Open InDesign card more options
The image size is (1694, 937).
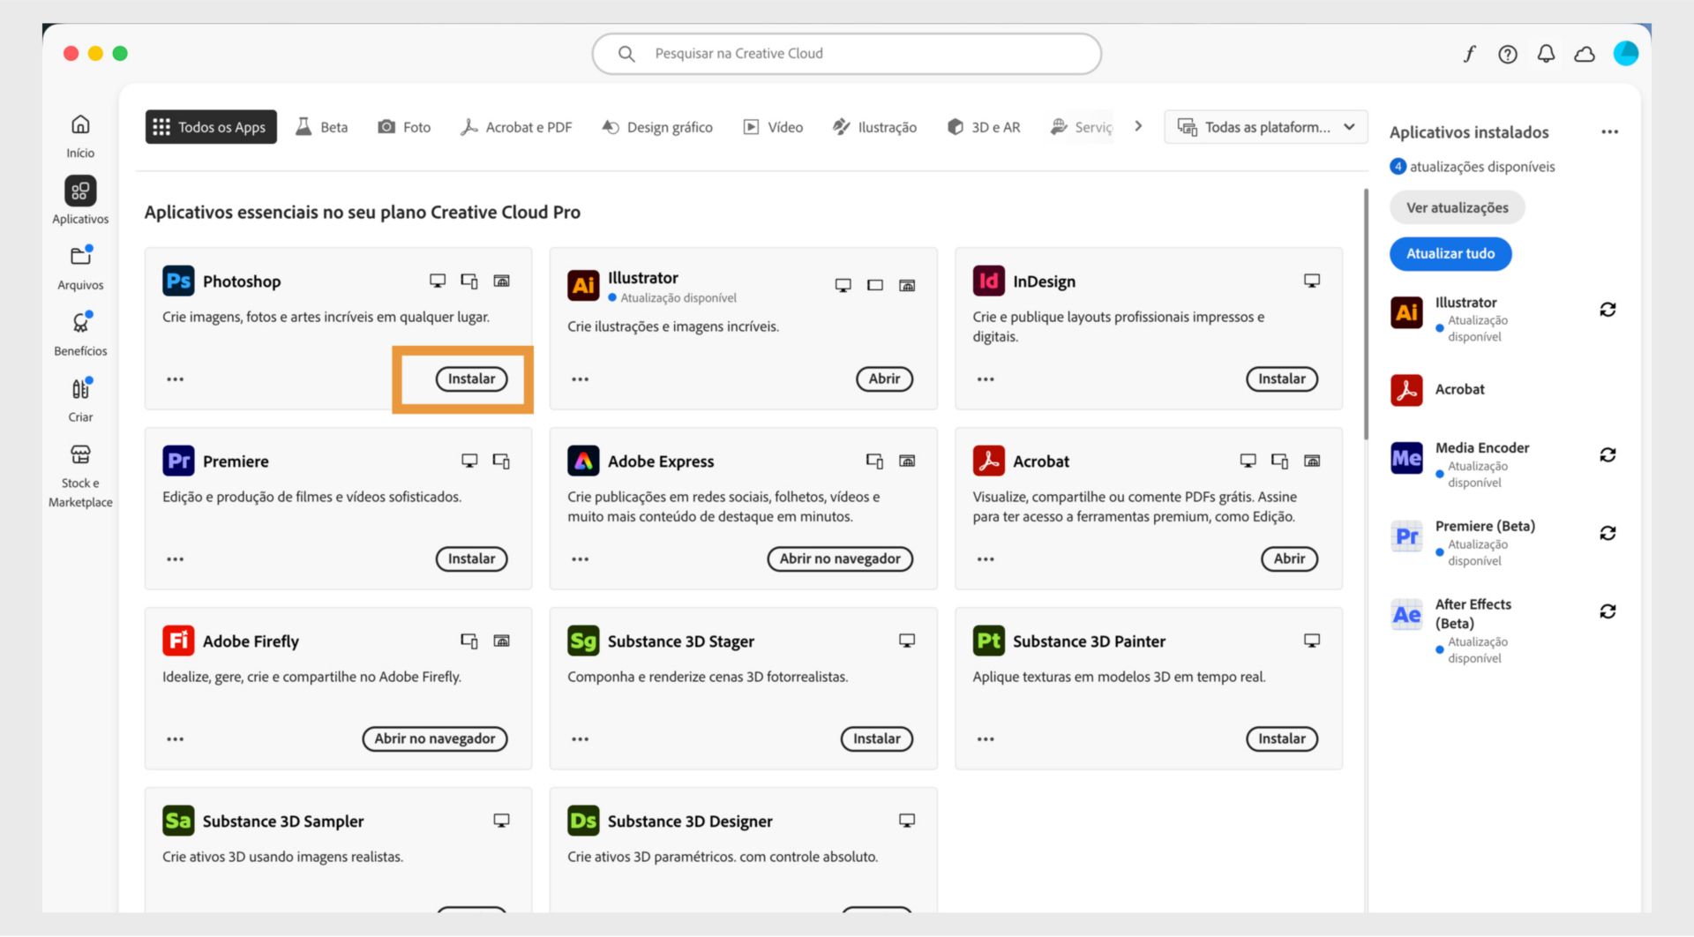986,379
